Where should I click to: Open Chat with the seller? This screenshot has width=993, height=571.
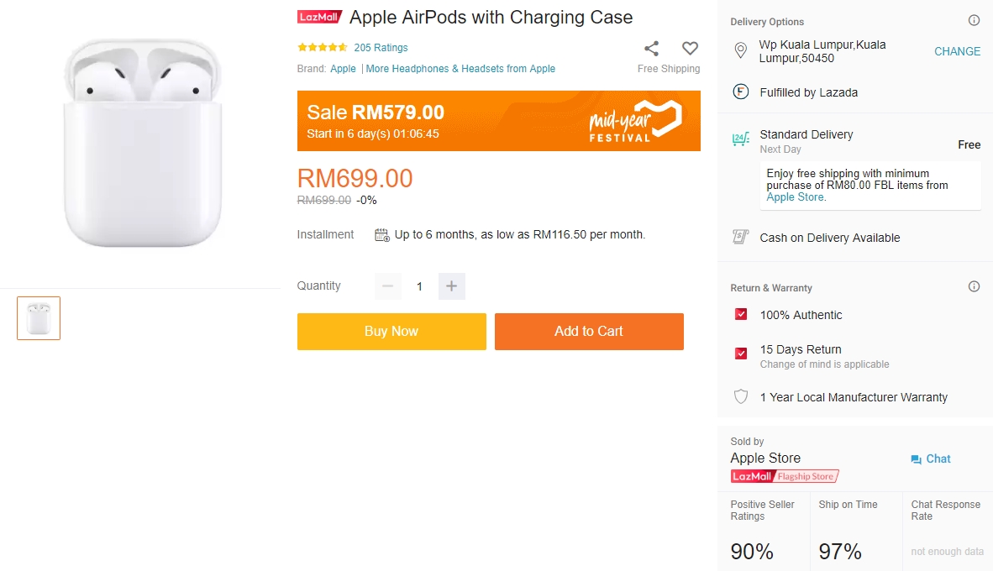pos(931,459)
